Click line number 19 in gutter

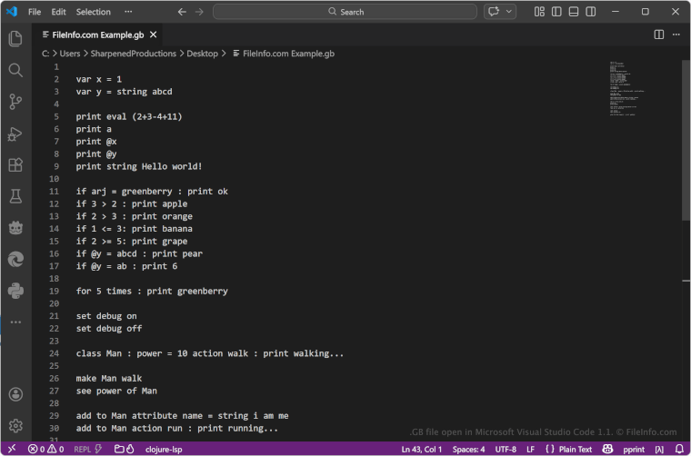pos(54,291)
